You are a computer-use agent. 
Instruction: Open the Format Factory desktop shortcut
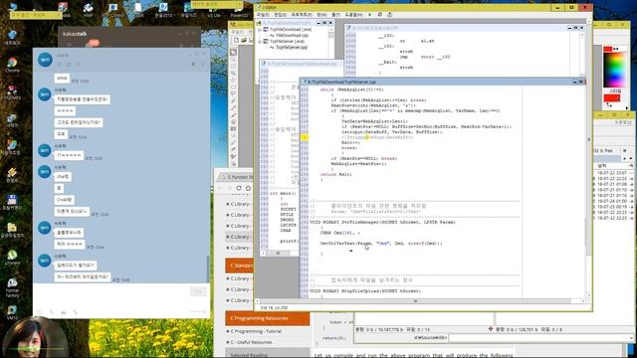[12, 287]
